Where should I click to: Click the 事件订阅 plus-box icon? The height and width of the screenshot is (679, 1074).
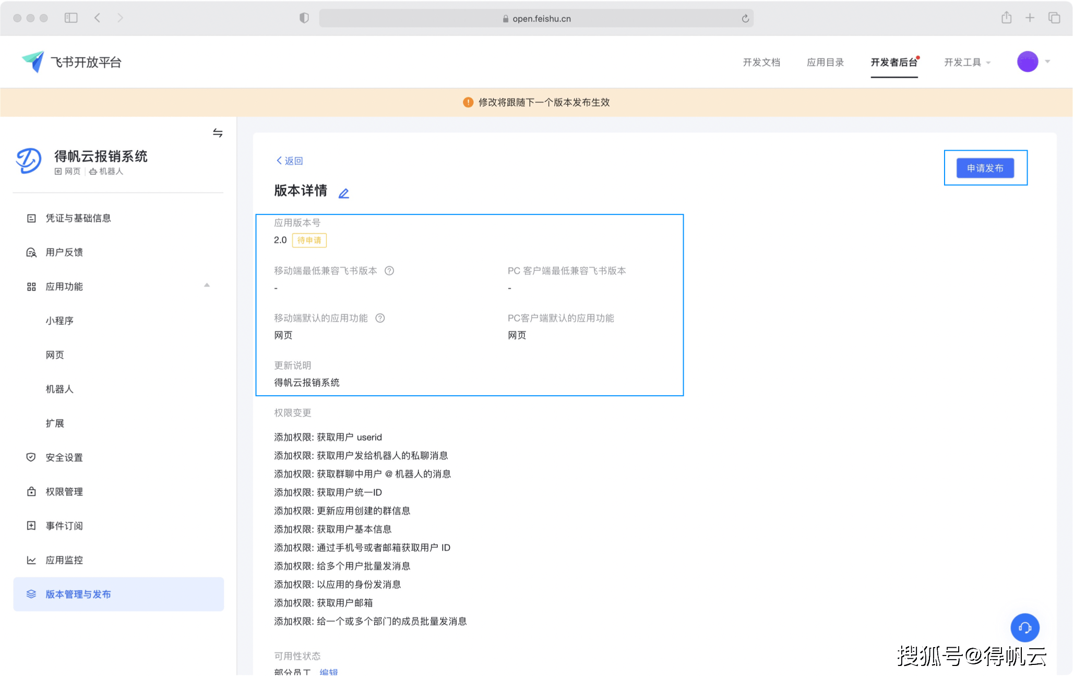coord(31,526)
